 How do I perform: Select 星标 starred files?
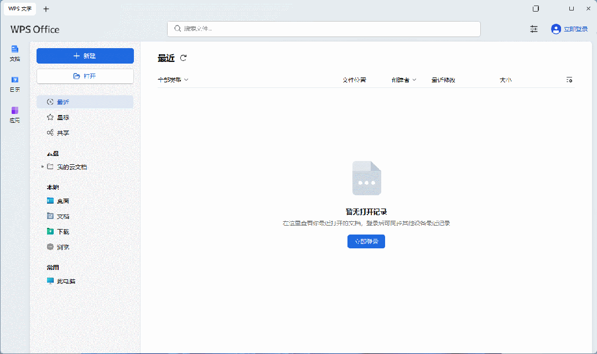(85, 117)
